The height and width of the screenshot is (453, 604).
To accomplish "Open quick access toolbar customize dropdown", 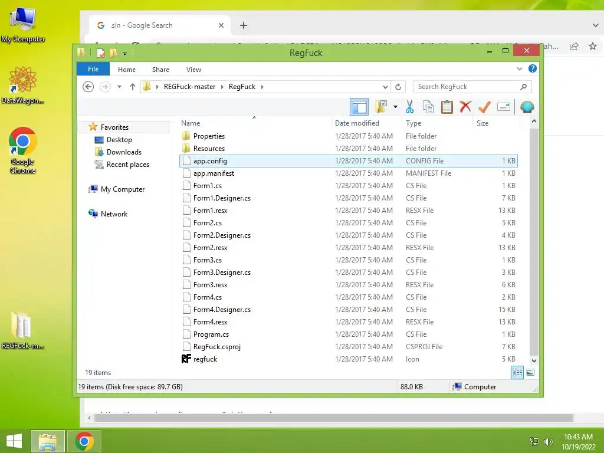I will [x=124, y=53].
